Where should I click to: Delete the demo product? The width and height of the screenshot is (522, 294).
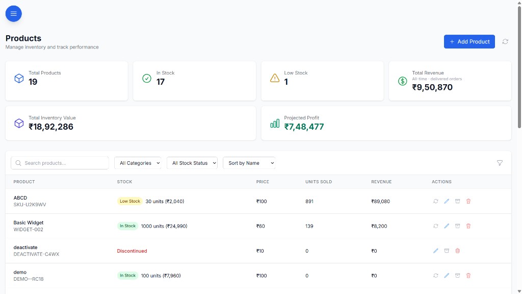tap(468, 276)
